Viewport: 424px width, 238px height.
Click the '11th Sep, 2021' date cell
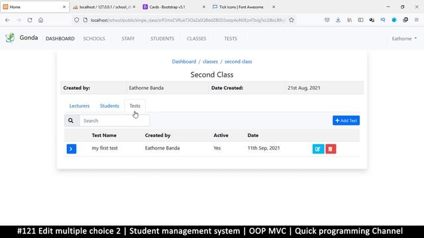click(264, 148)
